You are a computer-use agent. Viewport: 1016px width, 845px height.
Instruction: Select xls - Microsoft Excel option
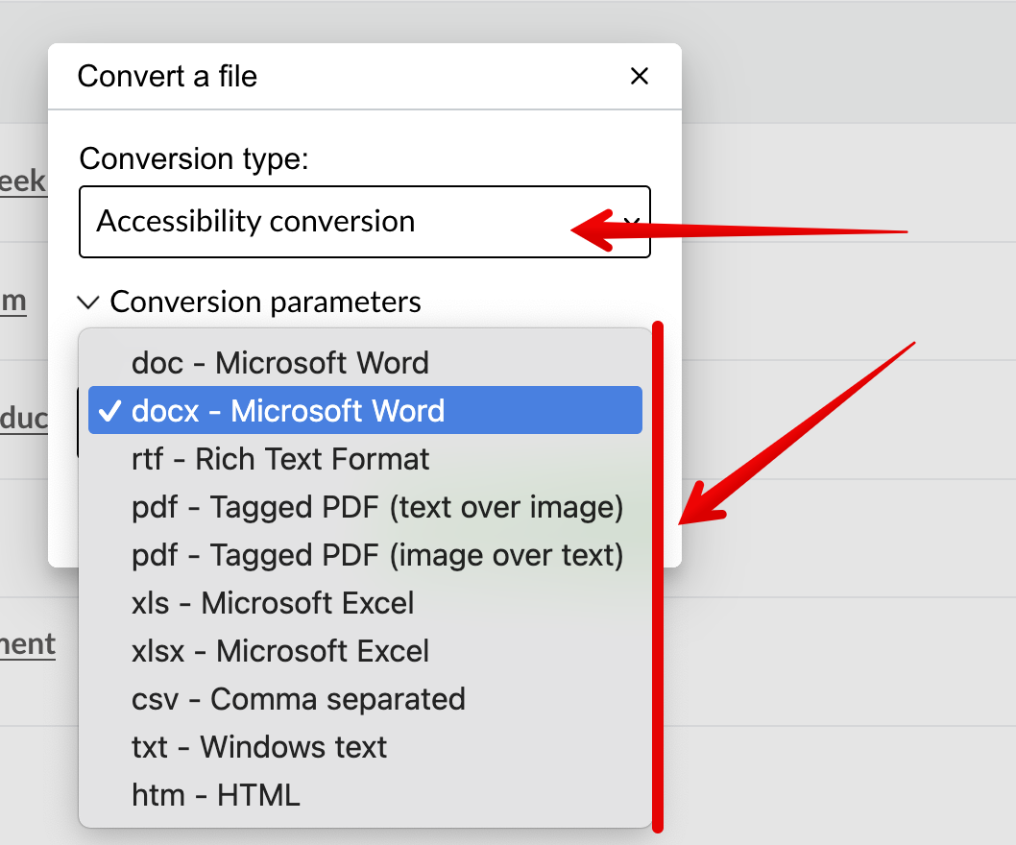click(273, 603)
